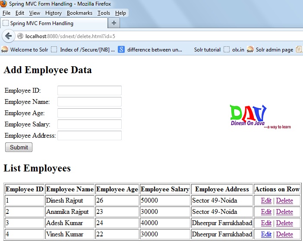This screenshot has height=242, width=303.
Task: Open the View menu
Action: click(35, 13)
